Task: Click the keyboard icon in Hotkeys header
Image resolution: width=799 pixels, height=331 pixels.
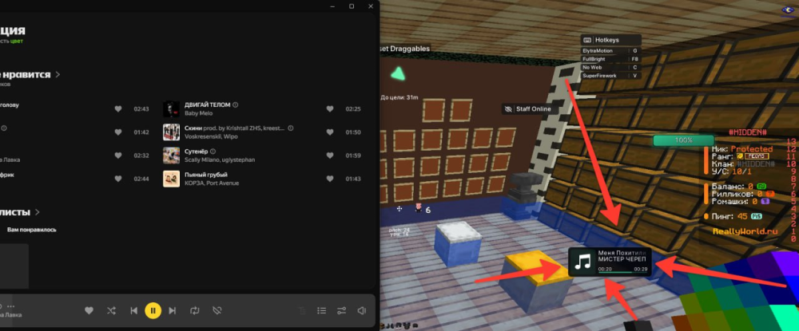Action: pyautogui.click(x=587, y=40)
